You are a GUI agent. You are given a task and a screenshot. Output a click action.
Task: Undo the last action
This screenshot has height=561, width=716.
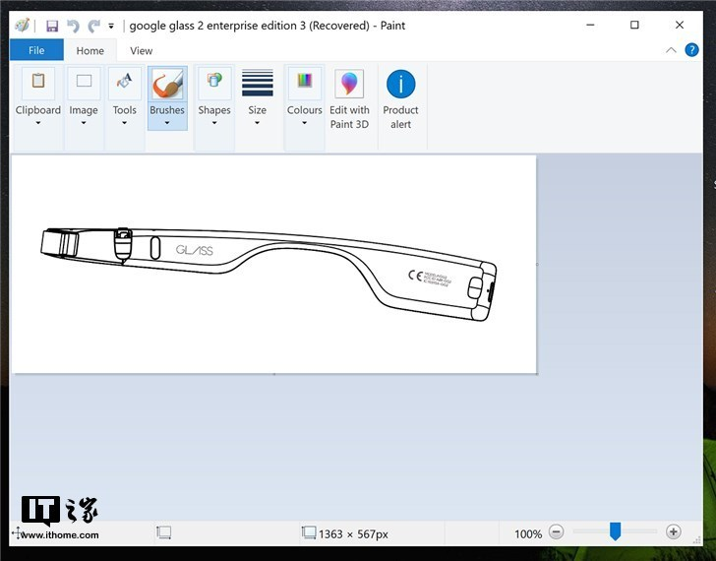[x=73, y=26]
